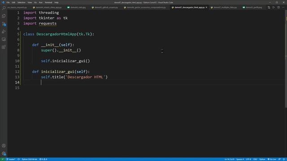The height and width of the screenshot is (161, 287).
Task: Click 'def inicializar_gui(self)' on line 12
Action: (x=61, y=72)
